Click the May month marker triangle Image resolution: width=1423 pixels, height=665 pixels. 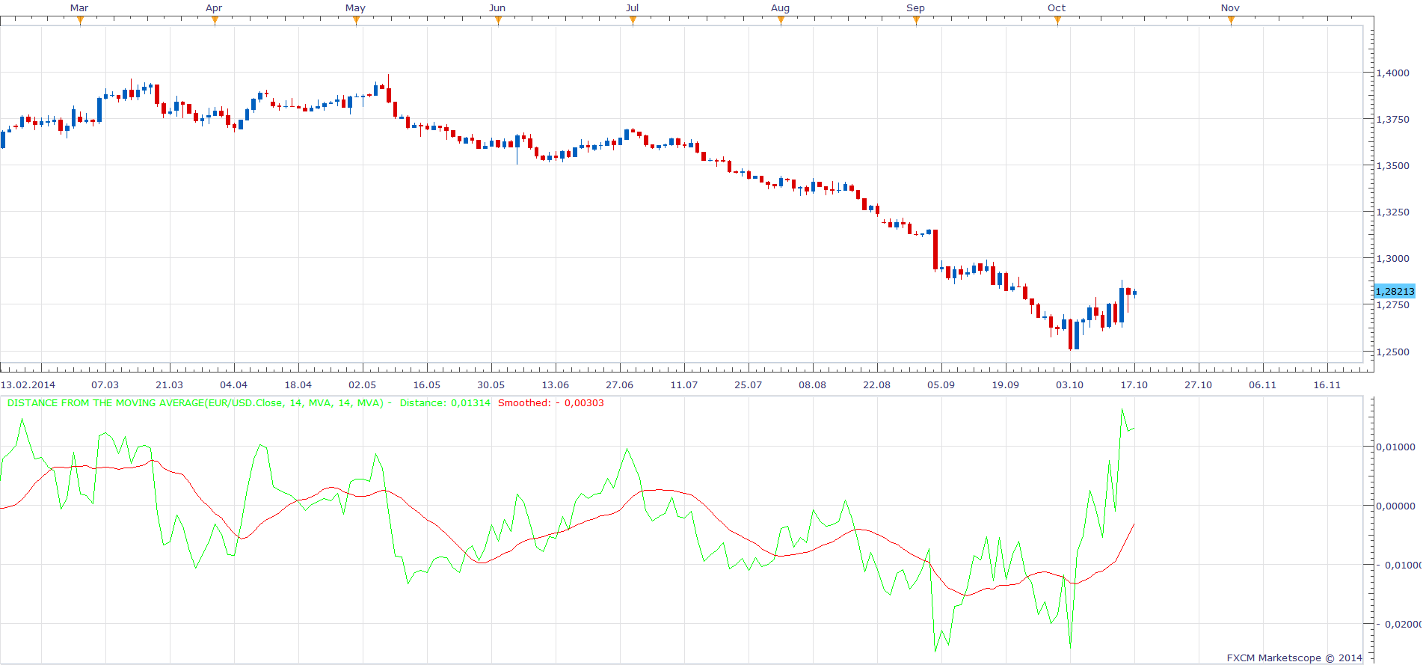point(356,20)
